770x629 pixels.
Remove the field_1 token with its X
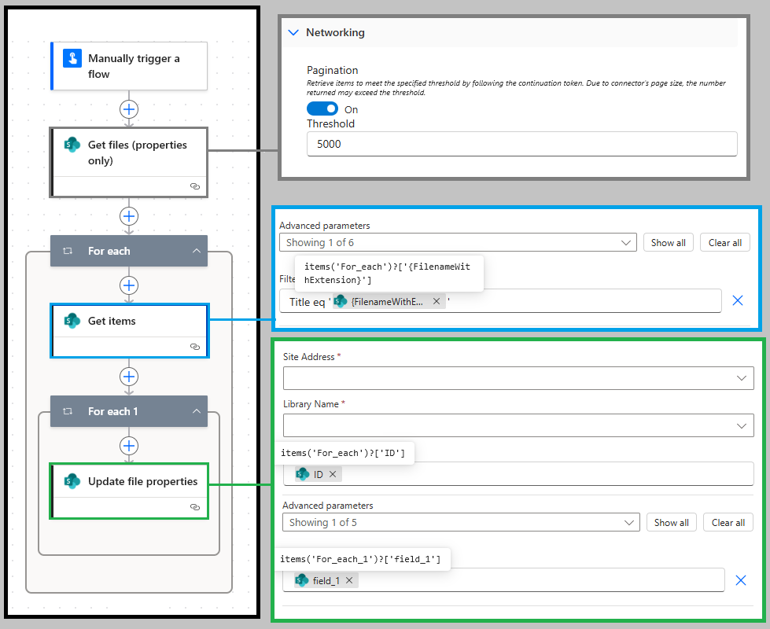[x=348, y=580]
